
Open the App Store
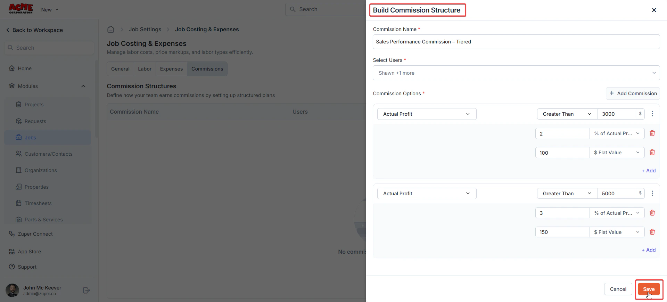coord(25,252)
